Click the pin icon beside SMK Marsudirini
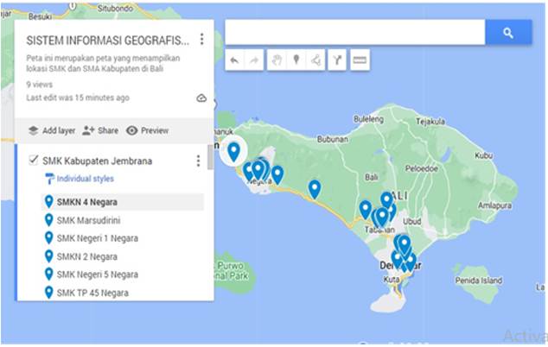The height and width of the screenshot is (347, 548). (x=49, y=220)
